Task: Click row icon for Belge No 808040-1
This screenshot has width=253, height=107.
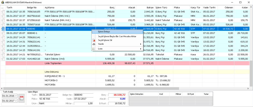Action: coord(3,33)
